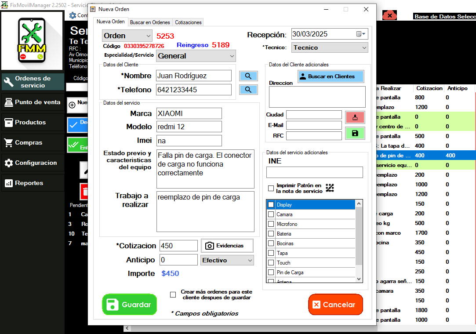Open Configuracion module
The height and width of the screenshot is (334, 476).
point(33,163)
